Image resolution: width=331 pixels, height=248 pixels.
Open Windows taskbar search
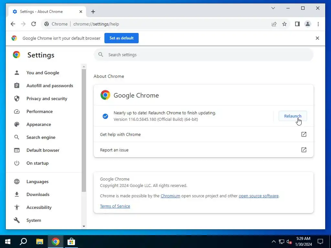coord(23,242)
